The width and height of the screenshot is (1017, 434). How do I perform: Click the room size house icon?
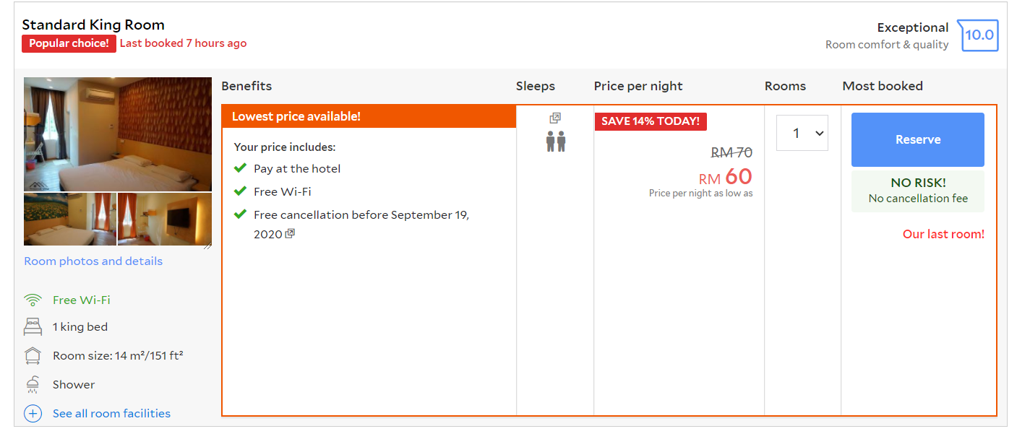point(33,356)
